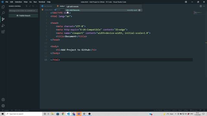
Task: Click VS Code icon in Windows taskbar
Action: click(x=68, y=114)
